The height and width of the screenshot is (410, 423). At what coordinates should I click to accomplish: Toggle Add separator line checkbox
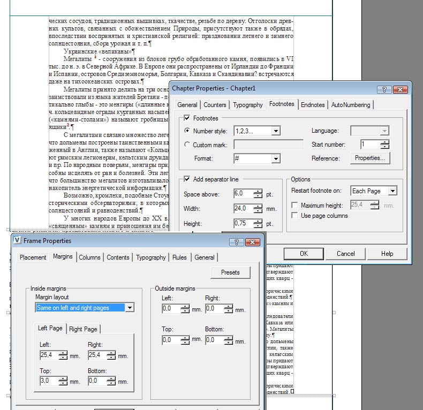[187, 179]
